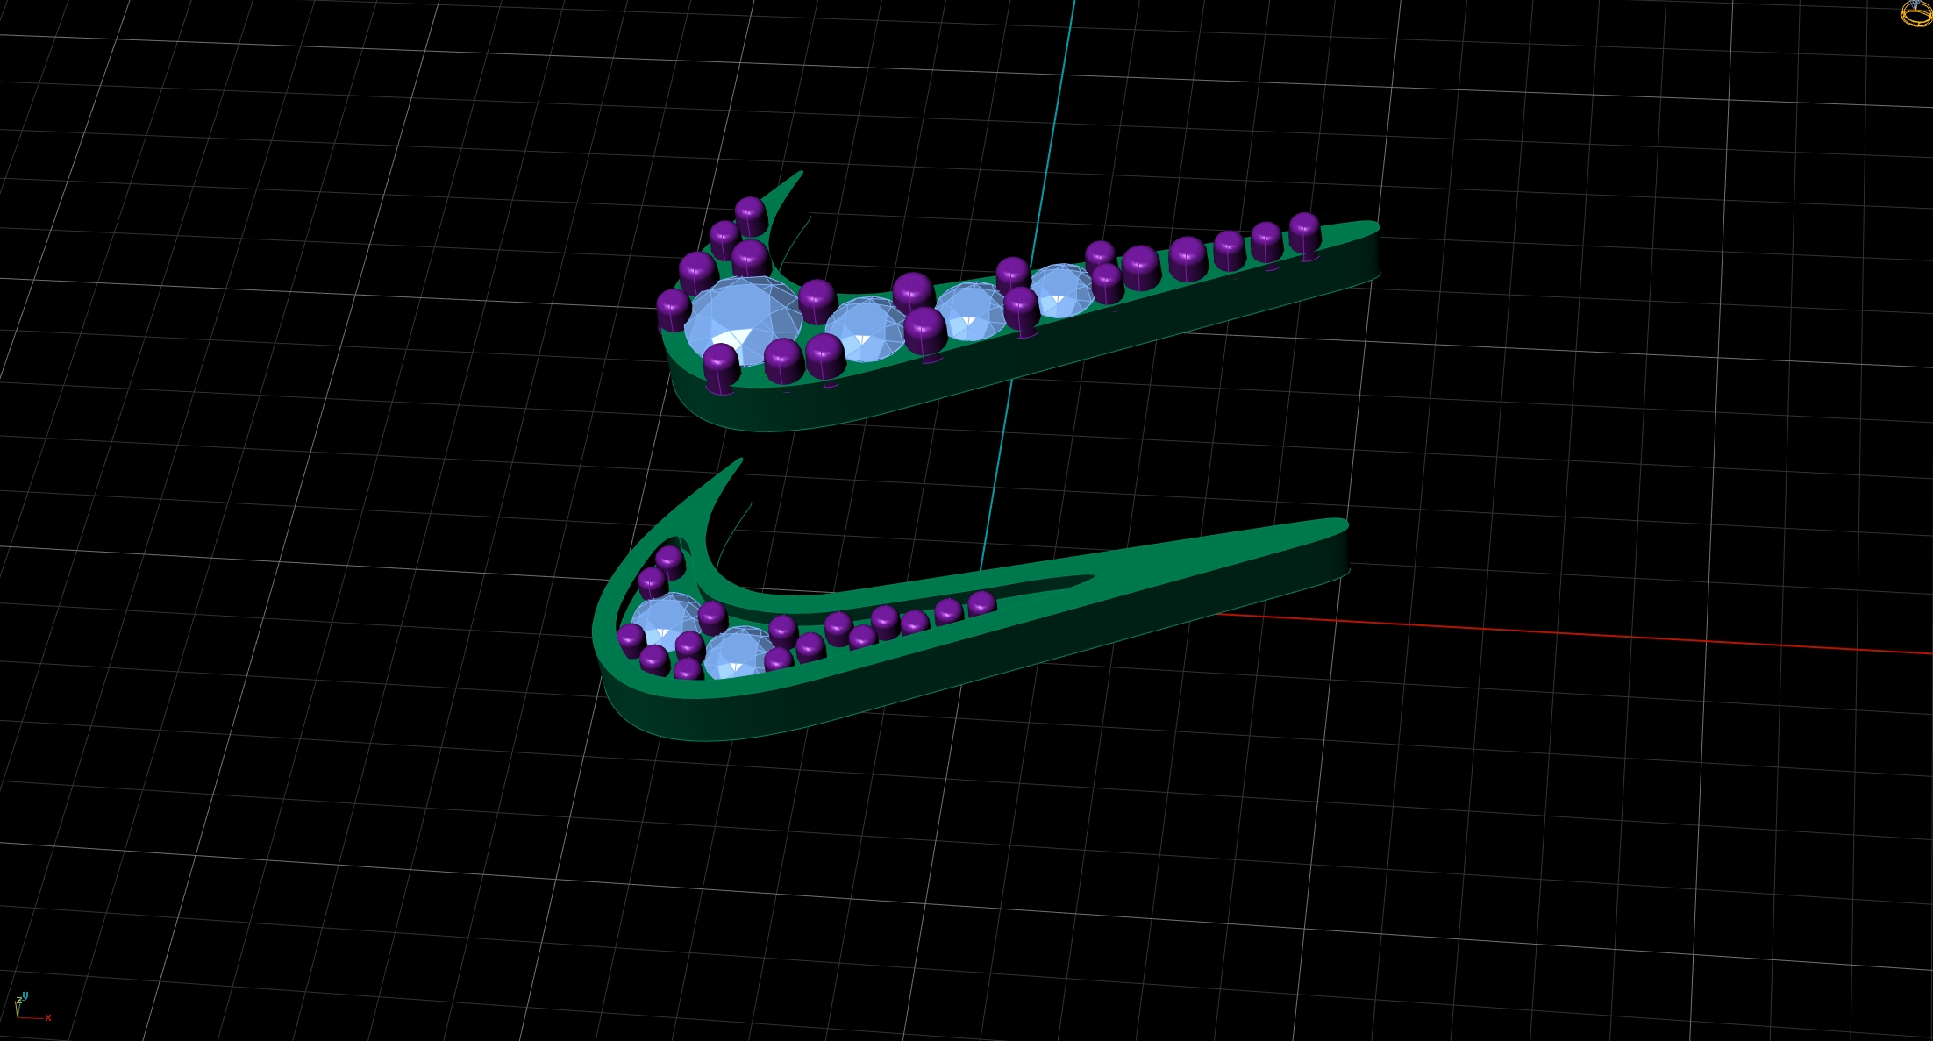1933x1041 pixels.
Task: Select the purple prong nearest the upper swoosh's right tip
Action: (x=1305, y=235)
